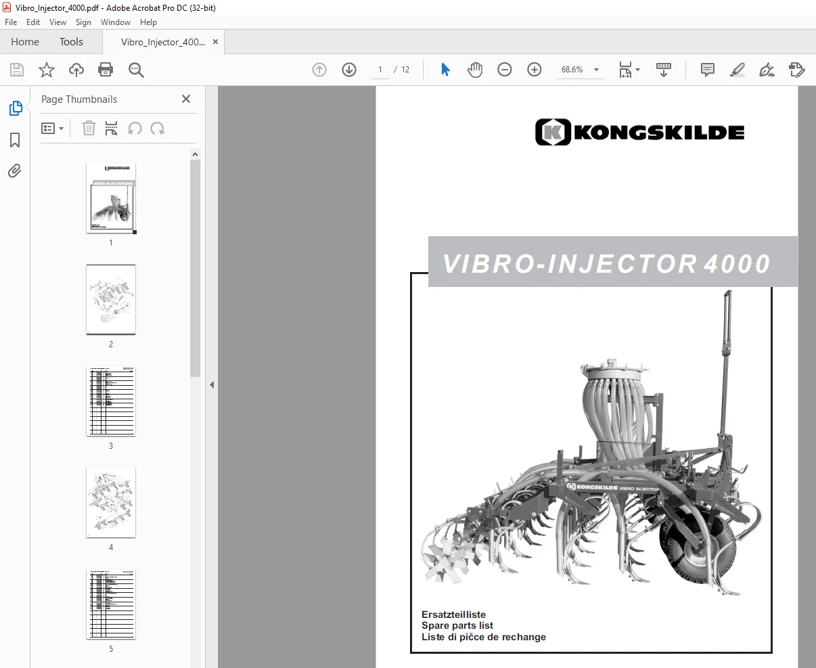Activate the Hand pan tool

point(475,70)
